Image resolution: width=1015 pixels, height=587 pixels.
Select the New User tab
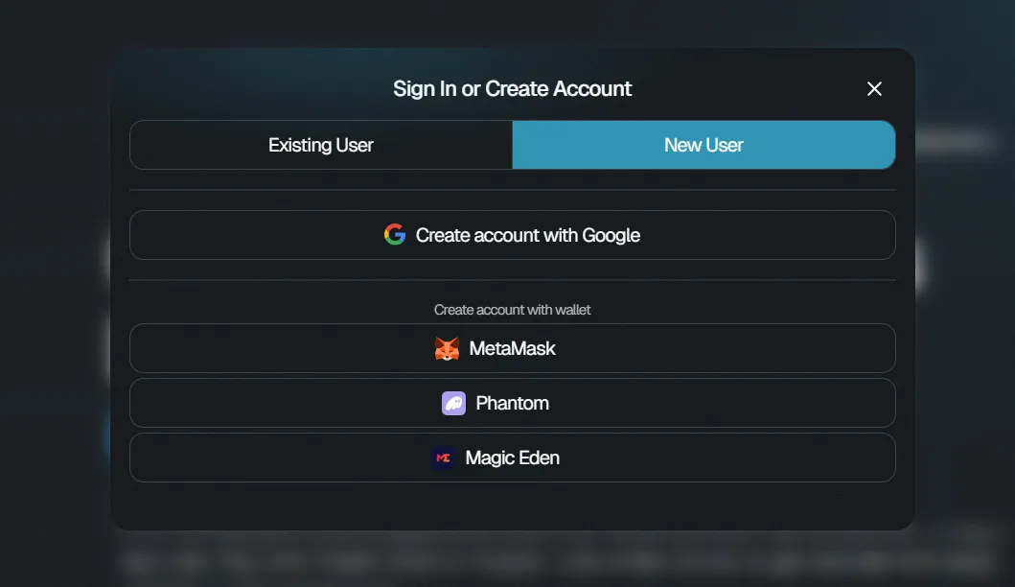tap(704, 145)
